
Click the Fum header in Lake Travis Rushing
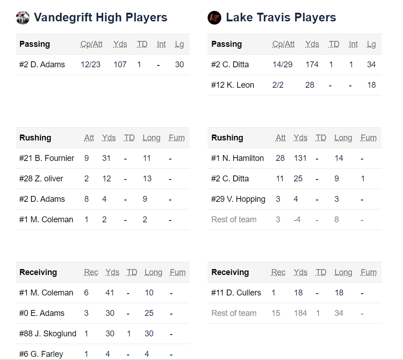coord(368,138)
